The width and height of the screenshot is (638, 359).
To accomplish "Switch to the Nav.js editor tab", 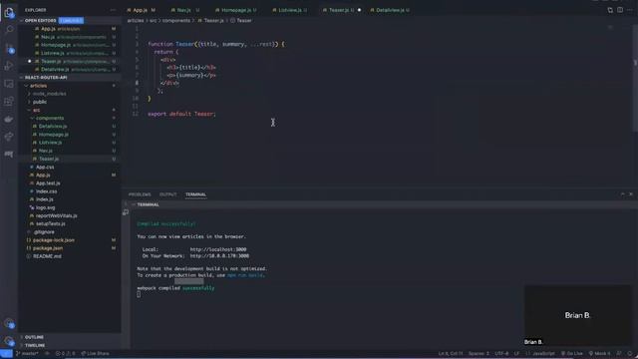I will coord(183,10).
